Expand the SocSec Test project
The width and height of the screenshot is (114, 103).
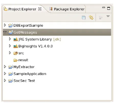pyautogui.click(x=5, y=80)
